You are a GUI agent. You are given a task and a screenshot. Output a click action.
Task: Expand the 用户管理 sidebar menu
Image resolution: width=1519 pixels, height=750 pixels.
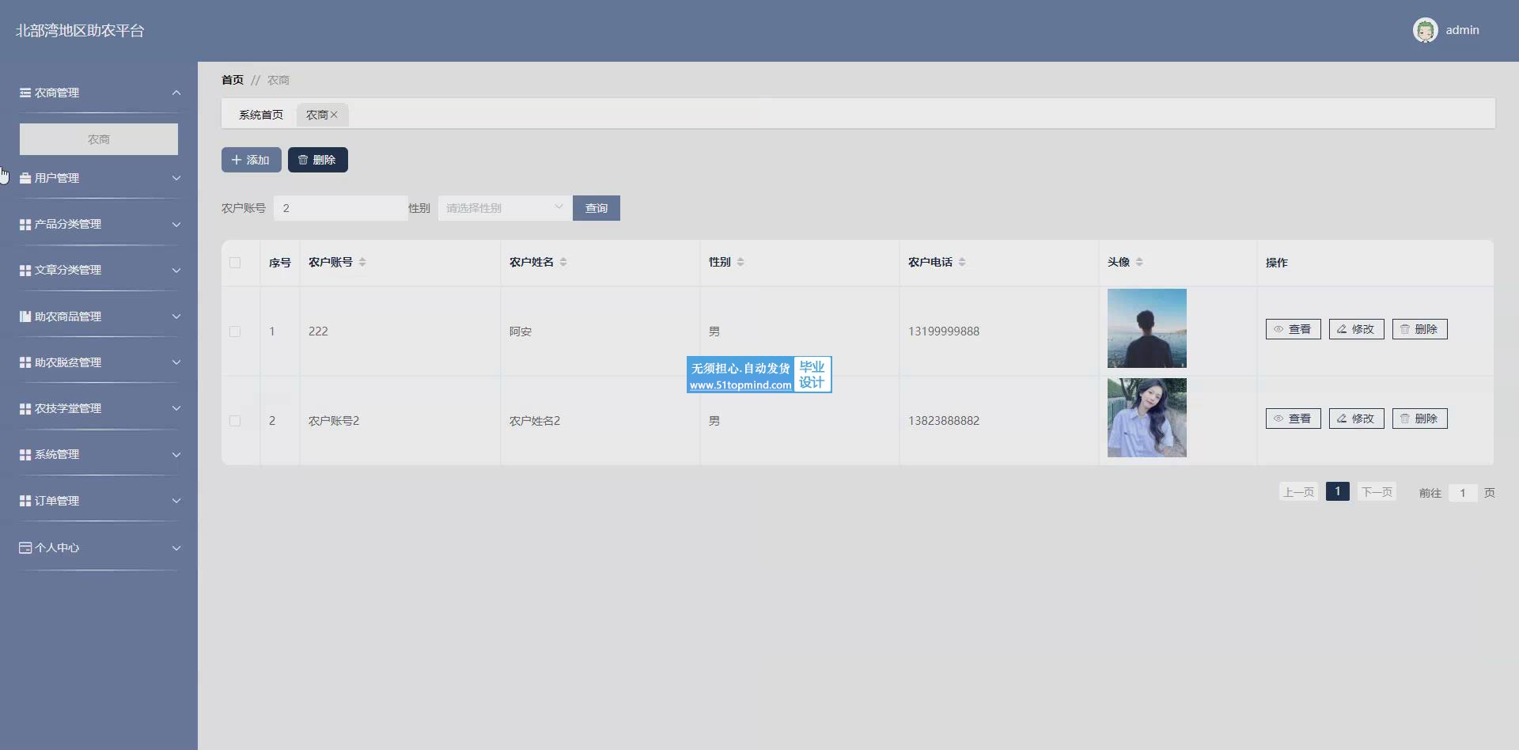click(x=99, y=178)
